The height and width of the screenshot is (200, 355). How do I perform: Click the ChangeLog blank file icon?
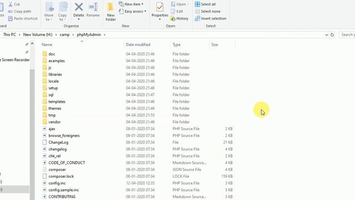click(44, 142)
